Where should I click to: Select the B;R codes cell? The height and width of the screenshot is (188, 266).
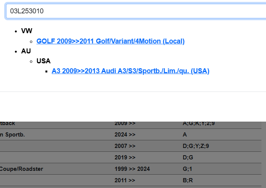point(188,180)
